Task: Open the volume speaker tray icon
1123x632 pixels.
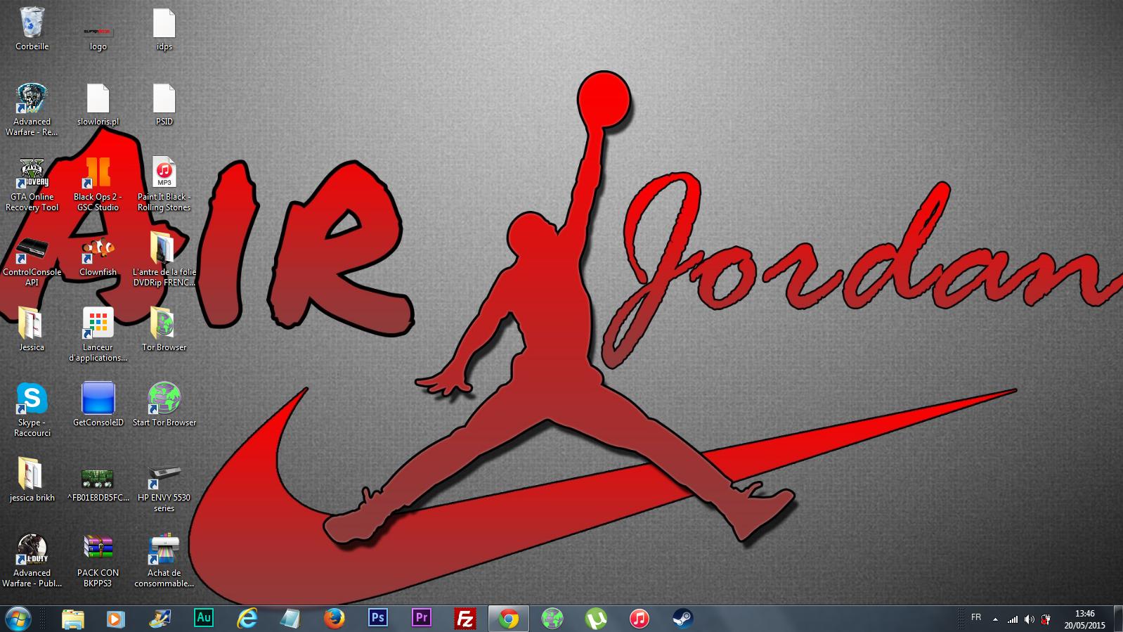Action: [1030, 619]
